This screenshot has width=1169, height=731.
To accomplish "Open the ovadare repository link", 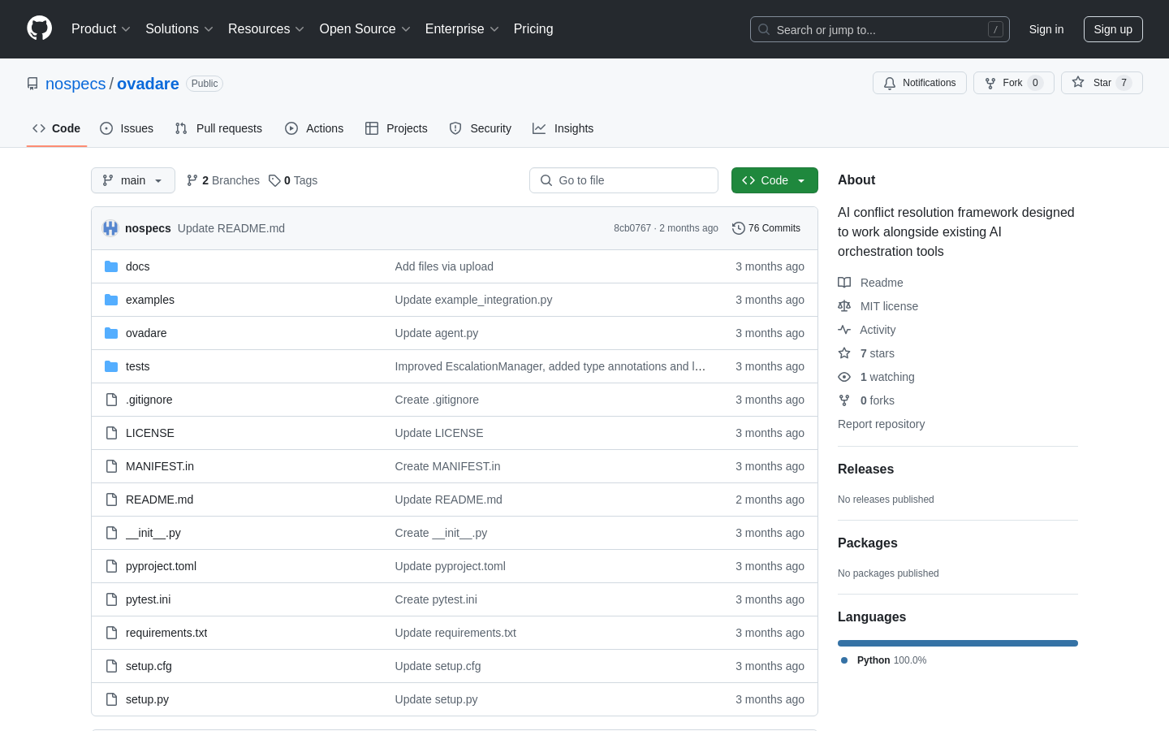I will 148,84.
